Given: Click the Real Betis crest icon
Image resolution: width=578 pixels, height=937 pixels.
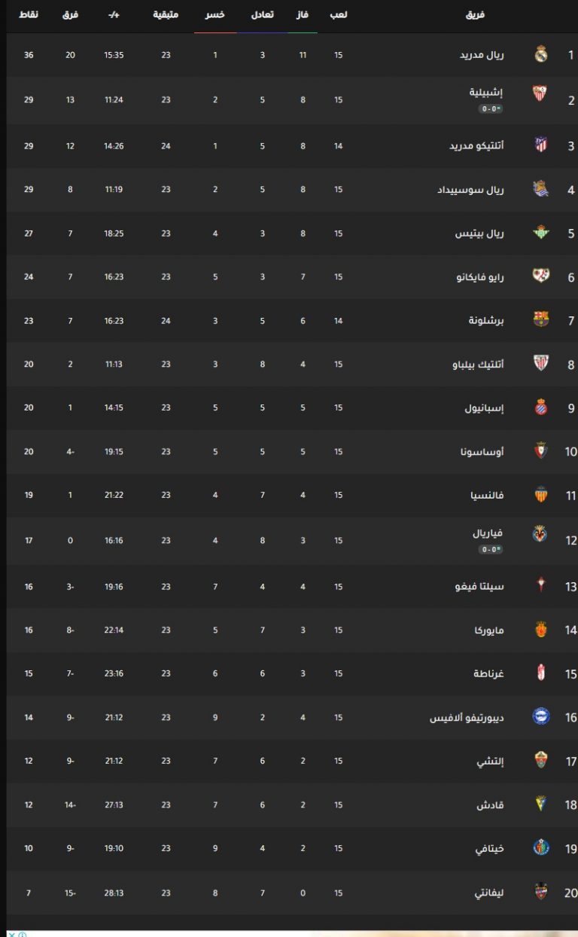Looking at the screenshot, I should pyautogui.click(x=540, y=233).
